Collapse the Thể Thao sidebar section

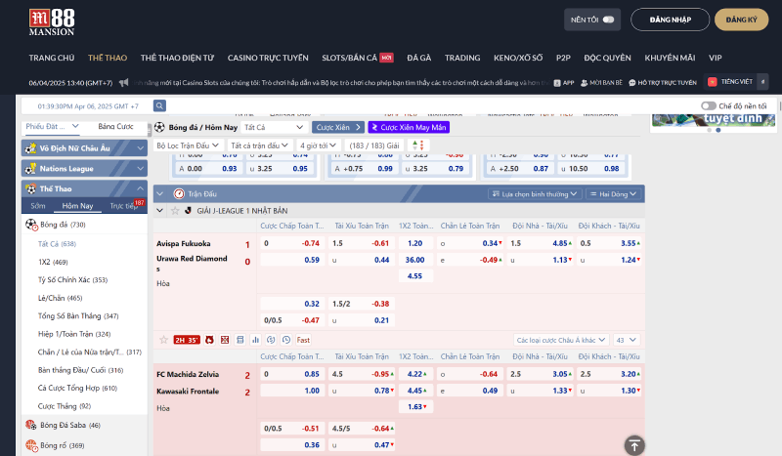(x=84, y=188)
